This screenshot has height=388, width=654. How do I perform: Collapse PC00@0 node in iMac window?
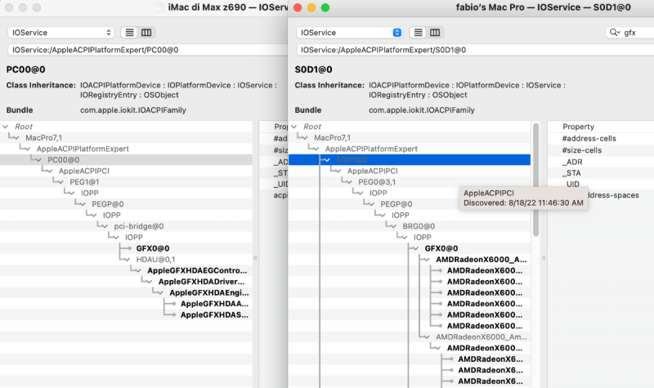pyautogui.click(x=38, y=160)
